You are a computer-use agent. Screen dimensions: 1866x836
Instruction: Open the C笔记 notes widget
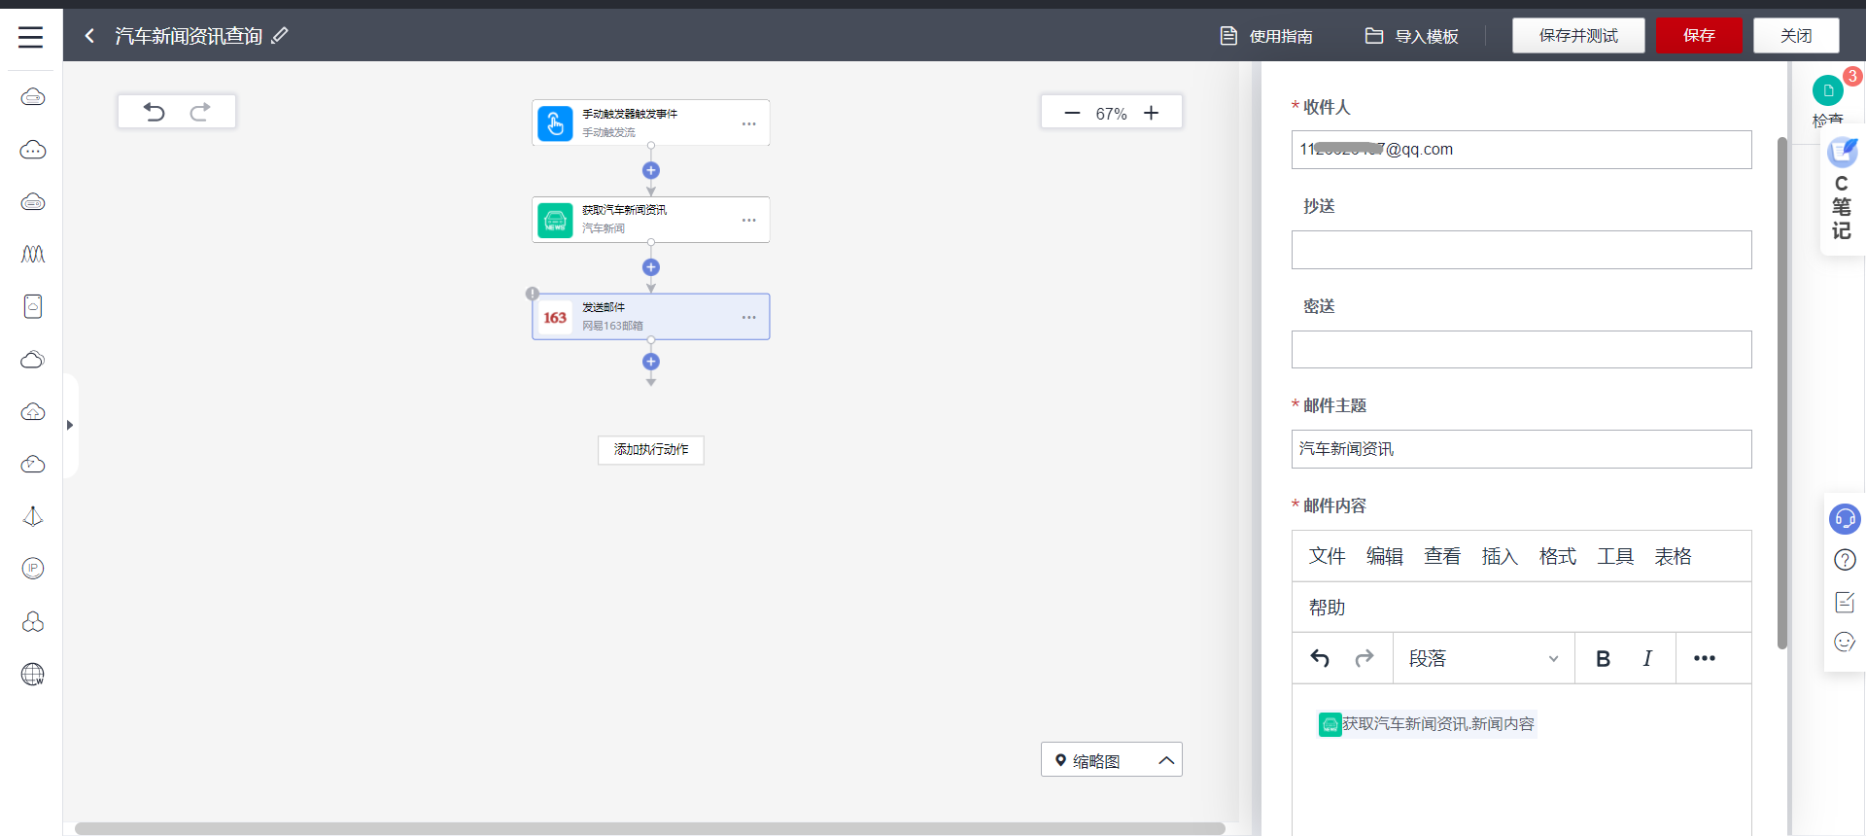1842,191
